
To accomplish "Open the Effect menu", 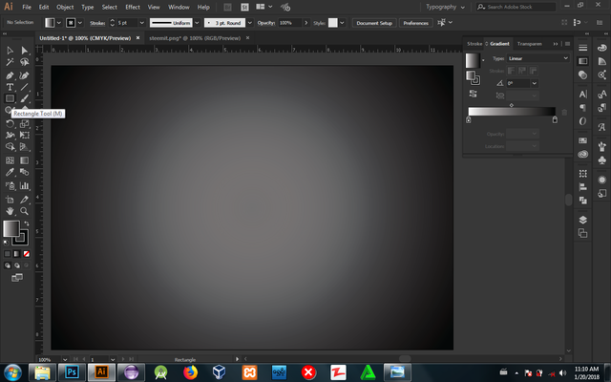I will coord(133,7).
